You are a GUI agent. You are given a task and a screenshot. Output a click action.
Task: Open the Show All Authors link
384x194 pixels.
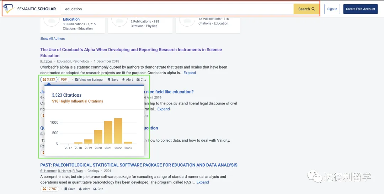(53, 38)
